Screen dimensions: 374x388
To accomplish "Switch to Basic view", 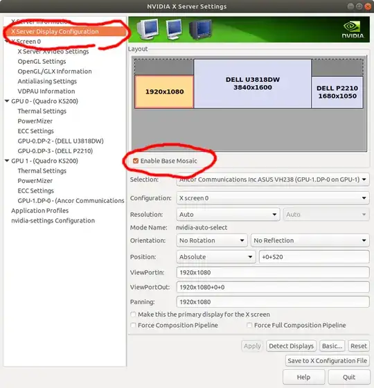I will 332,346.
